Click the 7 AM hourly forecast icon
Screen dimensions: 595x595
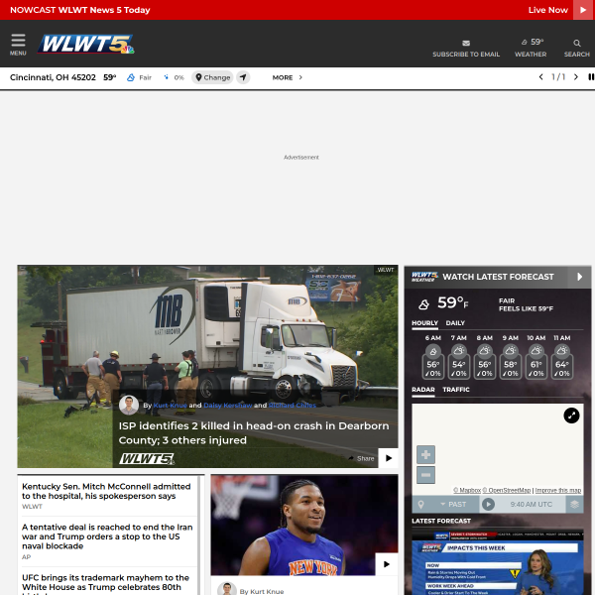[459, 352]
